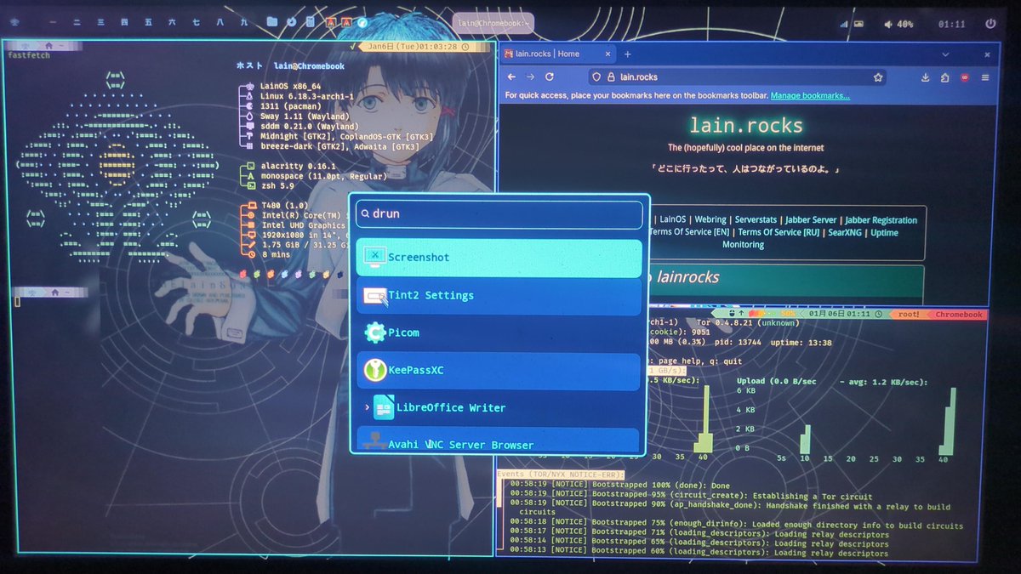The width and height of the screenshot is (1021, 574).
Task: Open Picom from the launcher list
Action: point(499,332)
